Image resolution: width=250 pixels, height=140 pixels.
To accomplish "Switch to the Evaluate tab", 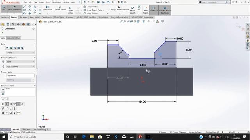I will point(70,17).
